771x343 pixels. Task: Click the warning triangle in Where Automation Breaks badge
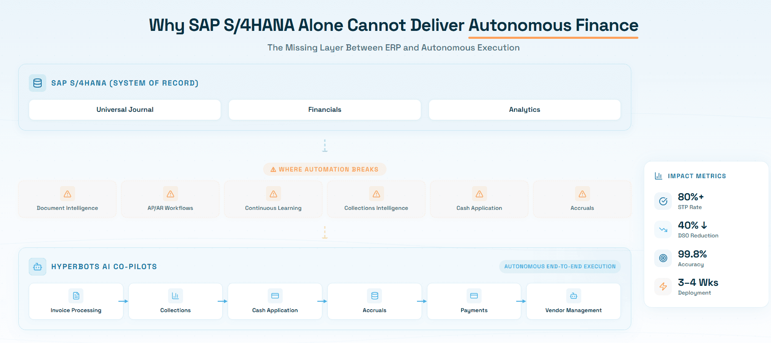pyautogui.click(x=274, y=169)
